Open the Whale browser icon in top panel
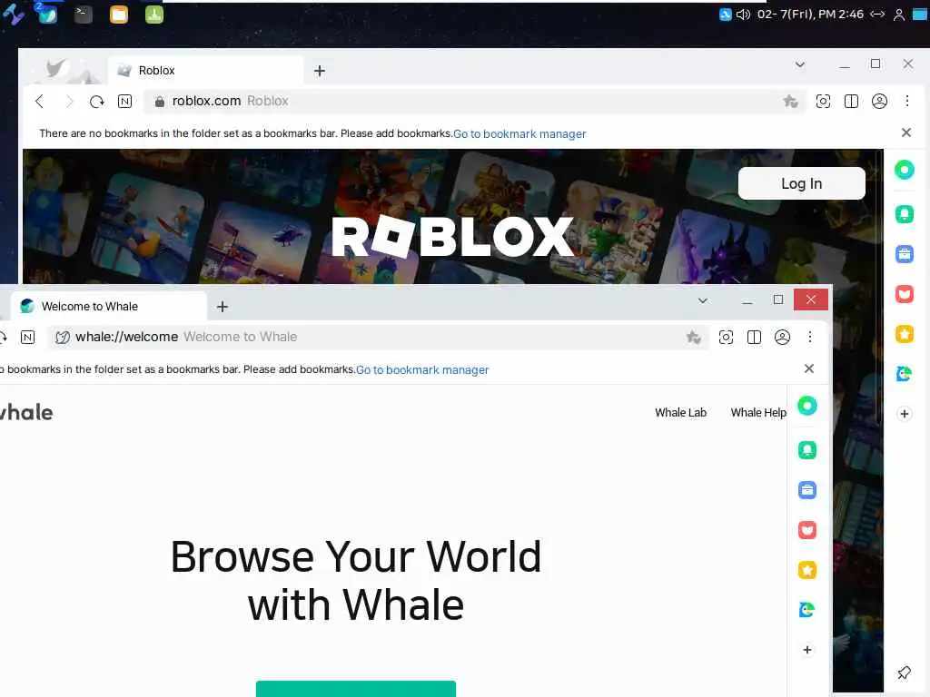This screenshot has height=697, width=930. [47, 15]
